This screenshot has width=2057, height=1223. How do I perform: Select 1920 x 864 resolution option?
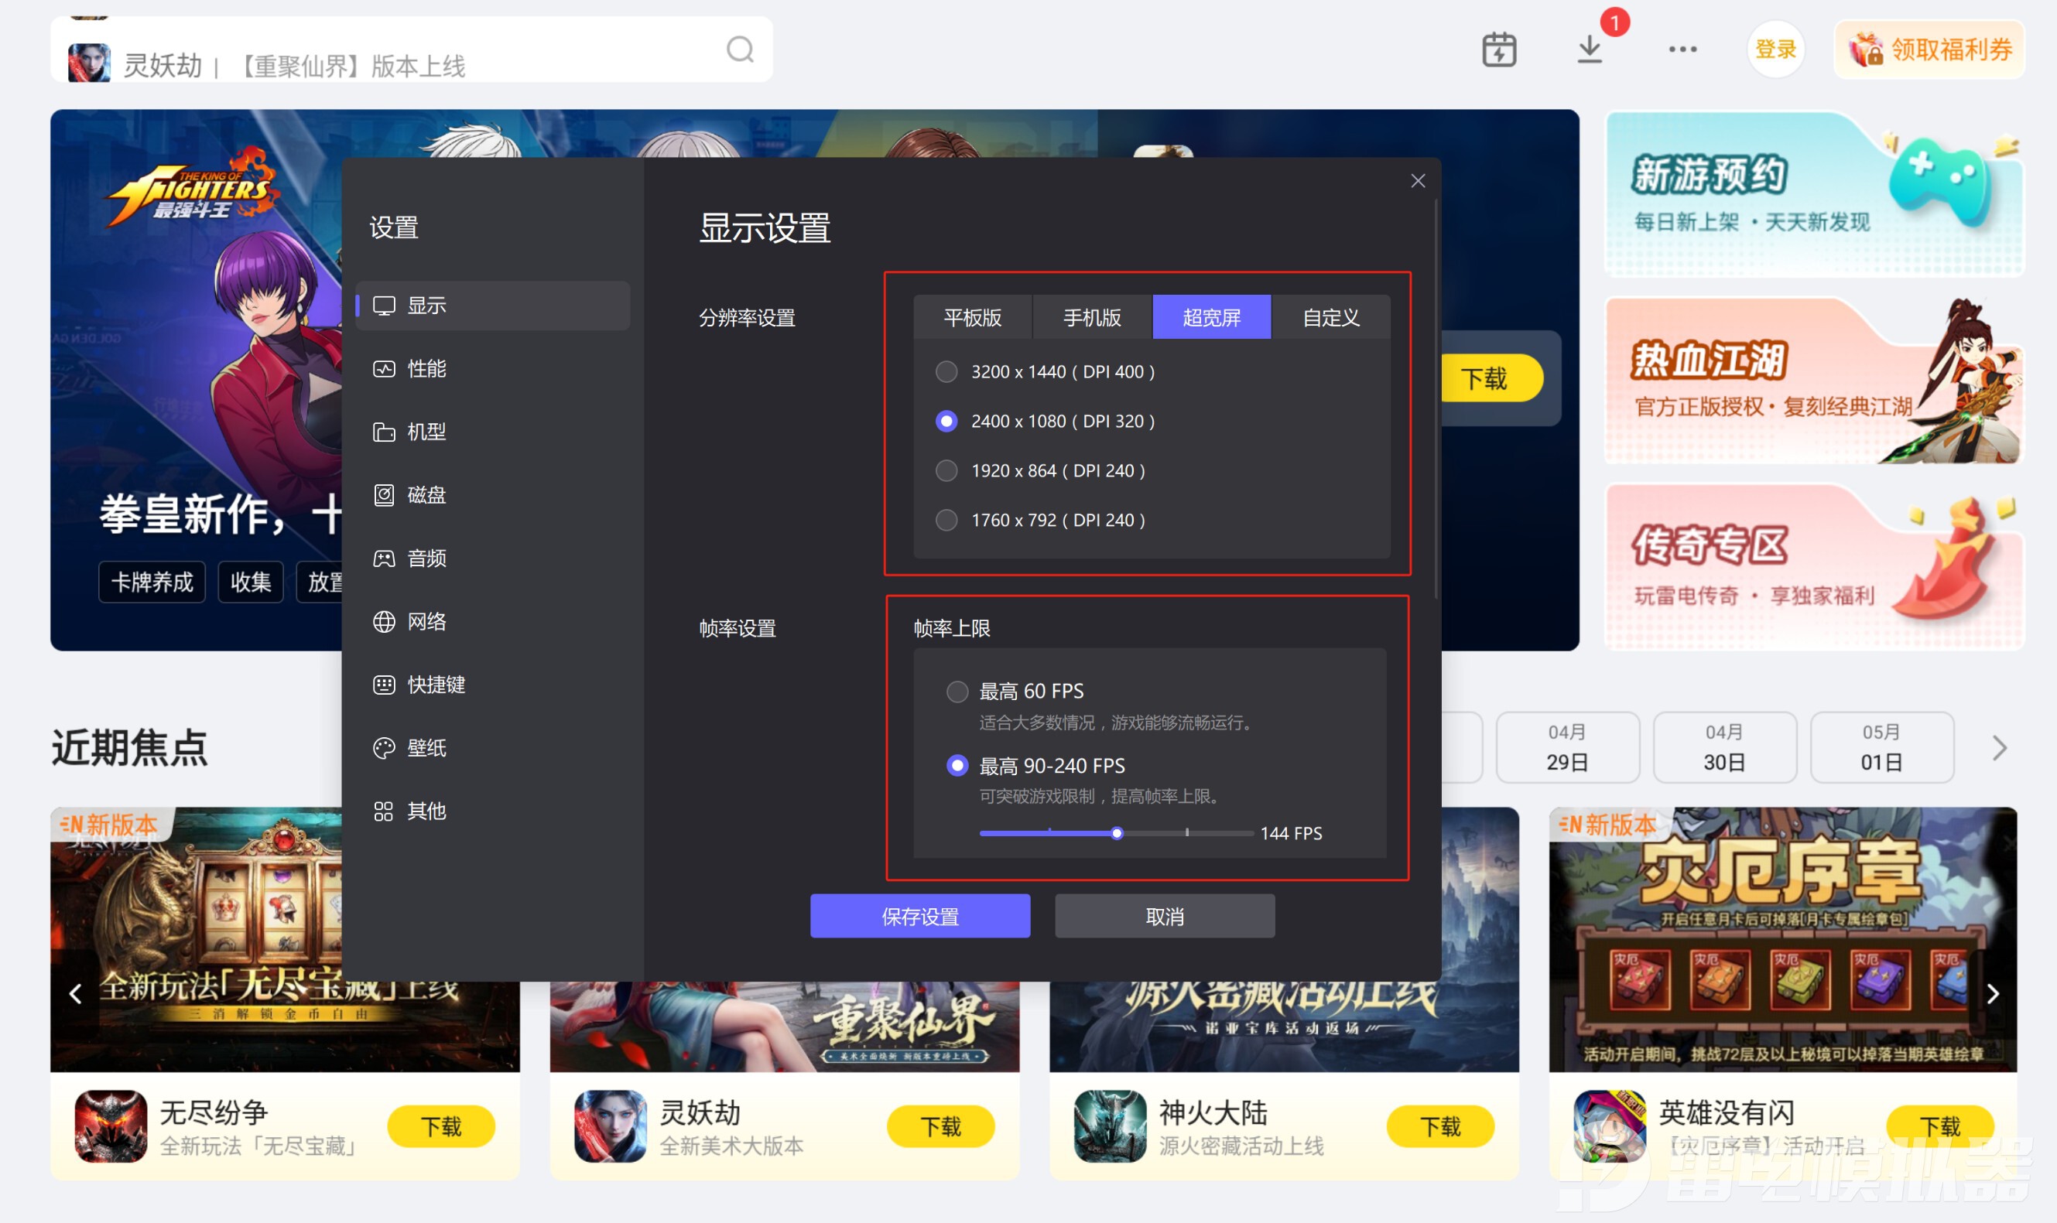coord(946,470)
